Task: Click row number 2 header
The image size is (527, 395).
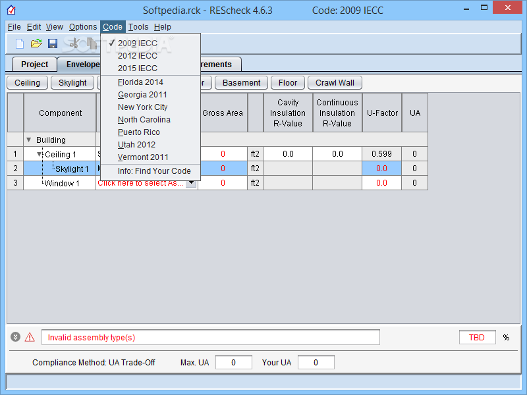Action: [x=15, y=169]
